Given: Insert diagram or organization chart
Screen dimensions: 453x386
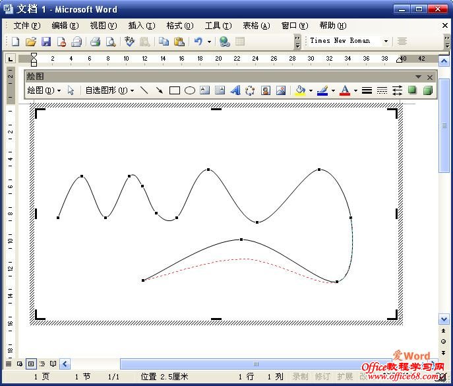Looking at the screenshot, I should click(x=250, y=90).
